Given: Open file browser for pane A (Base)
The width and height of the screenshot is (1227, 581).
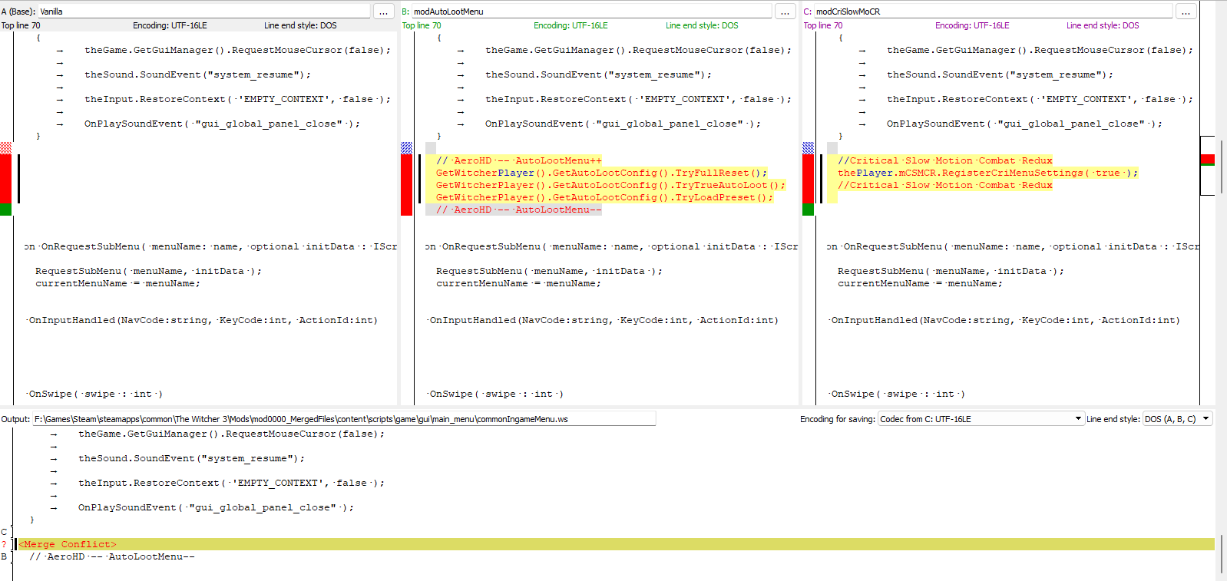Looking at the screenshot, I should click(x=383, y=12).
